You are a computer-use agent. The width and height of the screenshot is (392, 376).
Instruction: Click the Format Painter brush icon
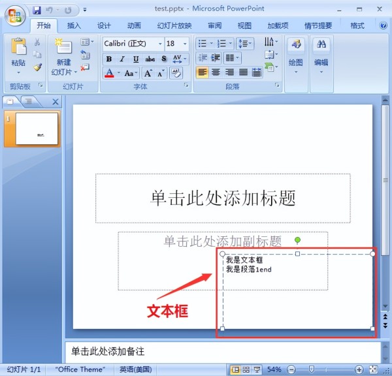38,67
